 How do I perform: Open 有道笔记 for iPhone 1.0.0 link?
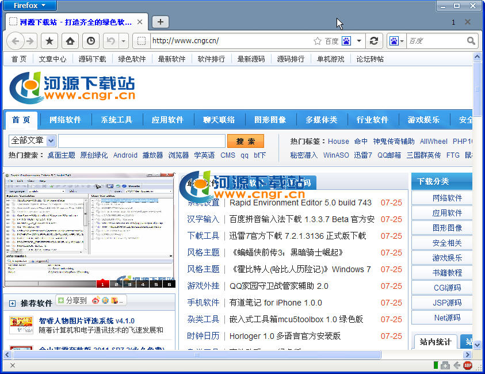[x=276, y=303]
